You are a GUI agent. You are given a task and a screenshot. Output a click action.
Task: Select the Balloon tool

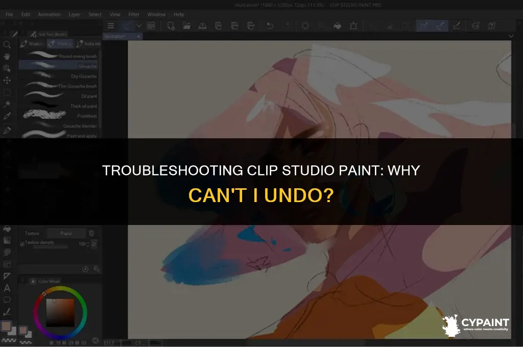[x=7, y=300]
